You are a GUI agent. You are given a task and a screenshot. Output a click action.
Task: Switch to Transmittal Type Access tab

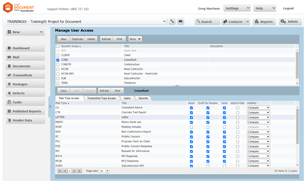tap(101, 98)
